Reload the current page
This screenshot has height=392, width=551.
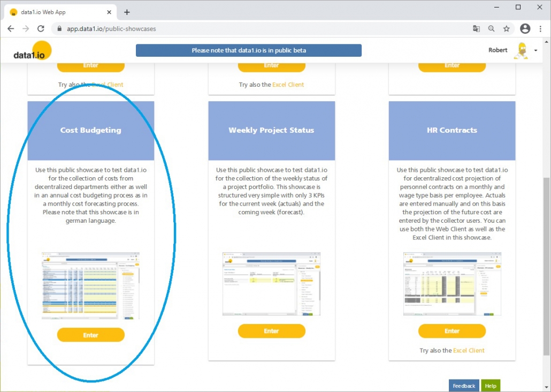[x=41, y=29]
